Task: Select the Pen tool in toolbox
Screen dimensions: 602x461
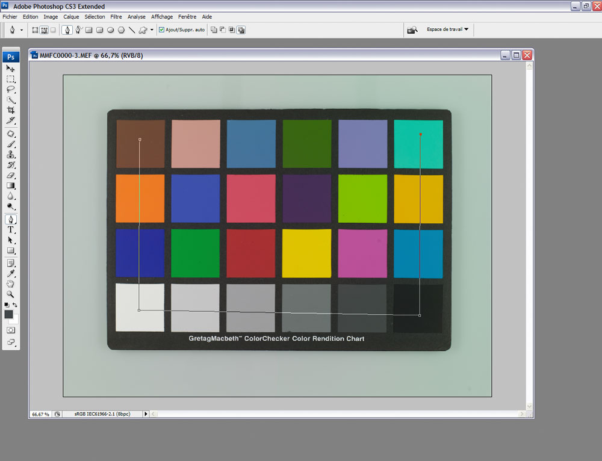Action: (10, 220)
